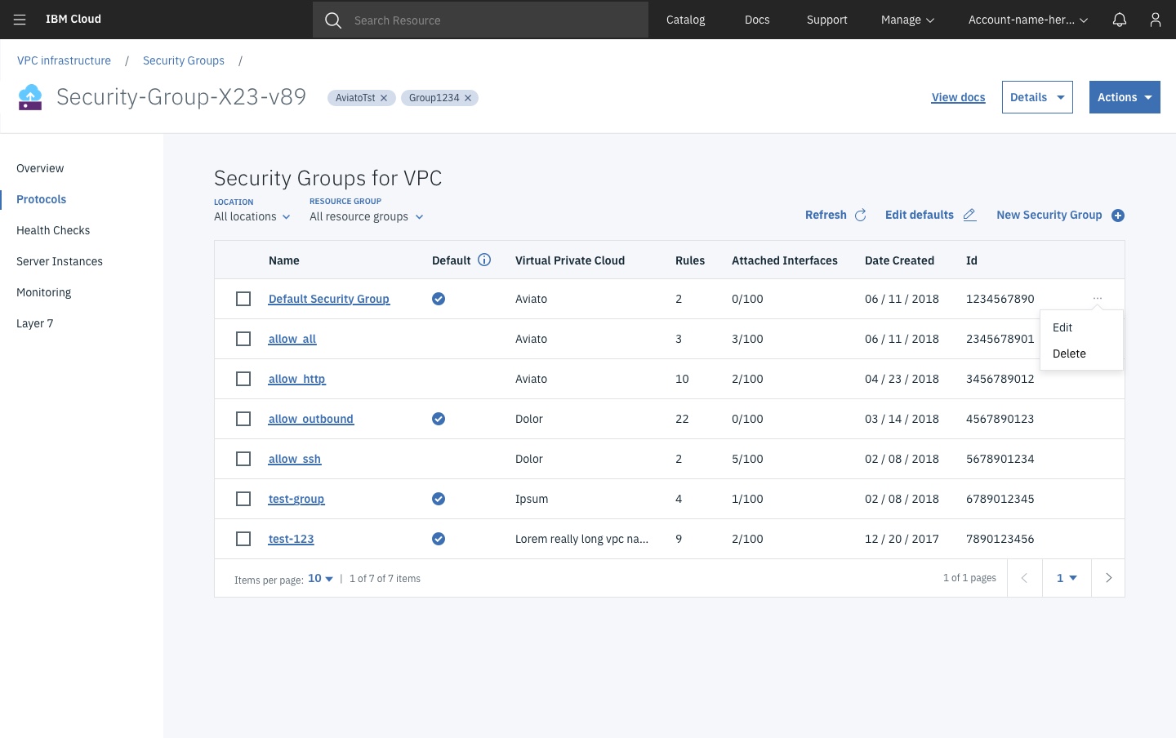Remove the AviatoTst tag
Screen dimensions: 1176x738
(384, 98)
